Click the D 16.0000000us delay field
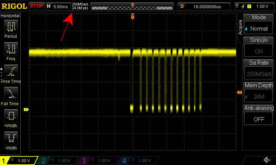 tap(204, 7)
